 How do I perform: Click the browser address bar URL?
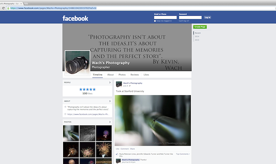click(53, 8)
